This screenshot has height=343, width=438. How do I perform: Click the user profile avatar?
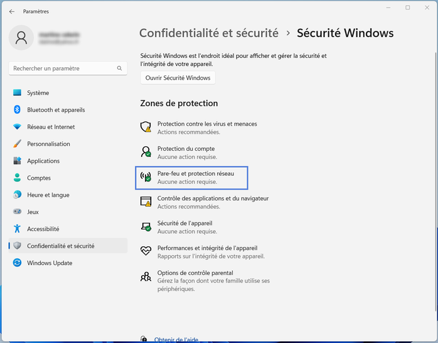tap(21, 38)
